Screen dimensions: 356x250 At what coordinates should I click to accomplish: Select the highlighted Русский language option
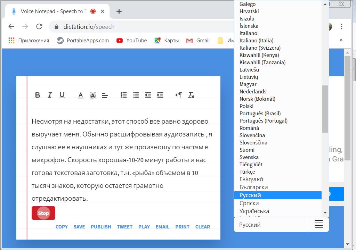[250, 195]
